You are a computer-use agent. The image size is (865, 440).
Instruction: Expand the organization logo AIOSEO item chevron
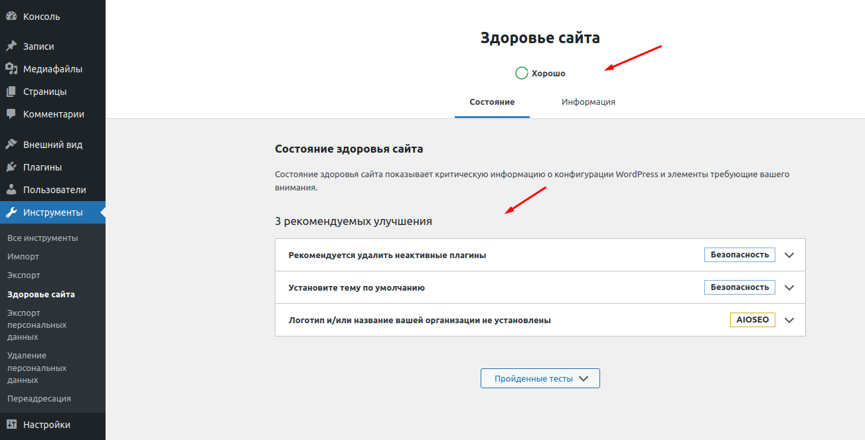(789, 320)
